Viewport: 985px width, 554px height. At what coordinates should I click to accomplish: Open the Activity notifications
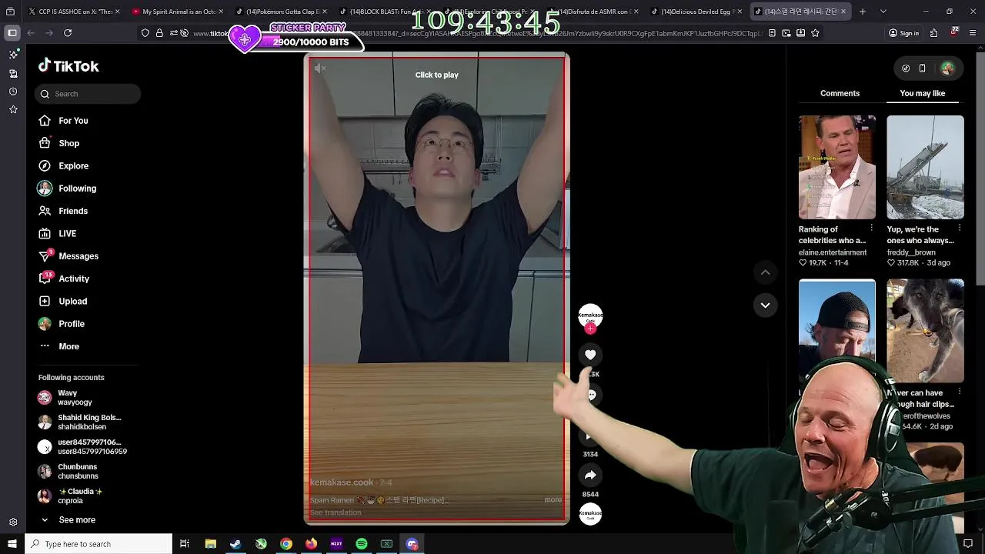click(64, 279)
